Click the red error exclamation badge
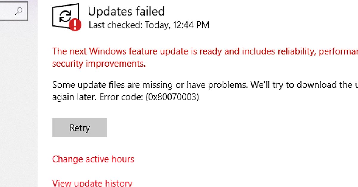The height and width of the screenshot is (187, 358). (75, 24)
